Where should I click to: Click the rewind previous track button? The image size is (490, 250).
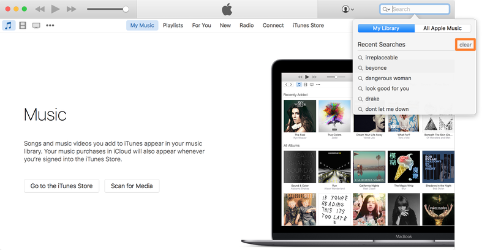40,9
